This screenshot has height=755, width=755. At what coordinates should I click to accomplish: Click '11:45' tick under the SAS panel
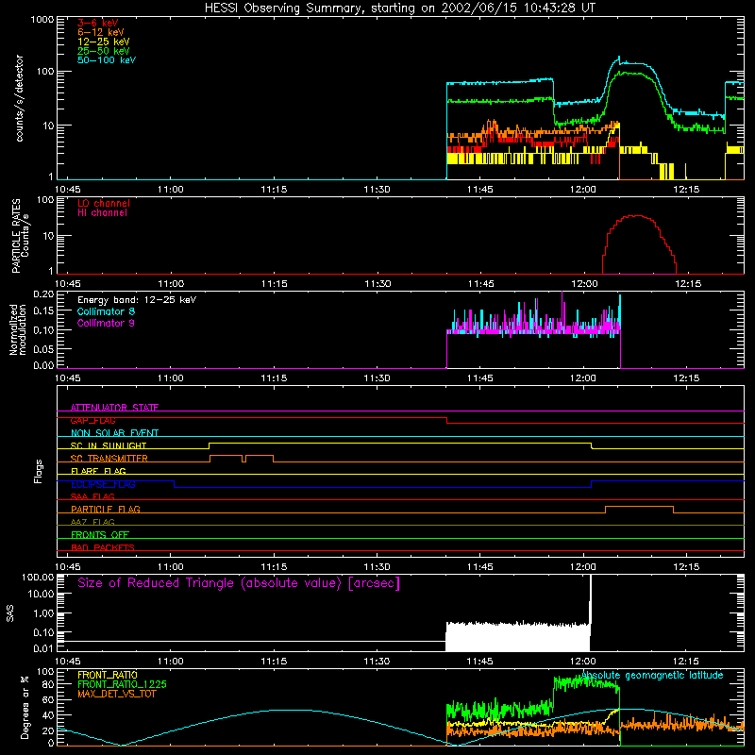click(x=480, y=662)
